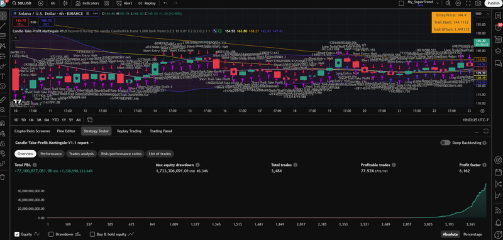503x240 pixels.
Task: Click the blue BUY 145.70 button
Action: point(46,22)
